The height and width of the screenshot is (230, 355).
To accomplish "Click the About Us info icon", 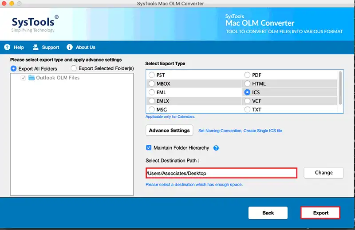I will [x=70, y=47].
